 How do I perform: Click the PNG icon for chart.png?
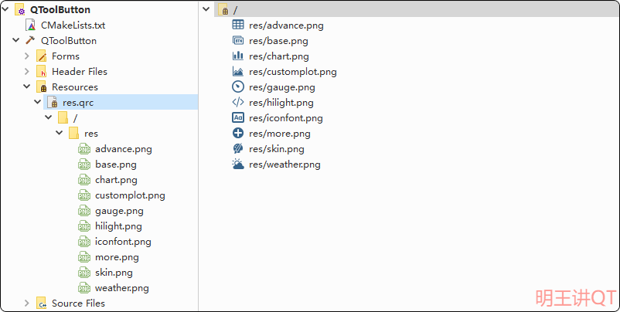[84, 180]
